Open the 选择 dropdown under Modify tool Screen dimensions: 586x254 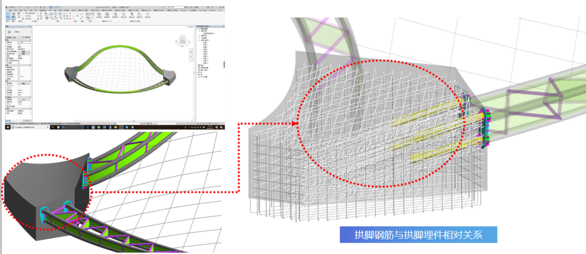(x=8, y=21)
